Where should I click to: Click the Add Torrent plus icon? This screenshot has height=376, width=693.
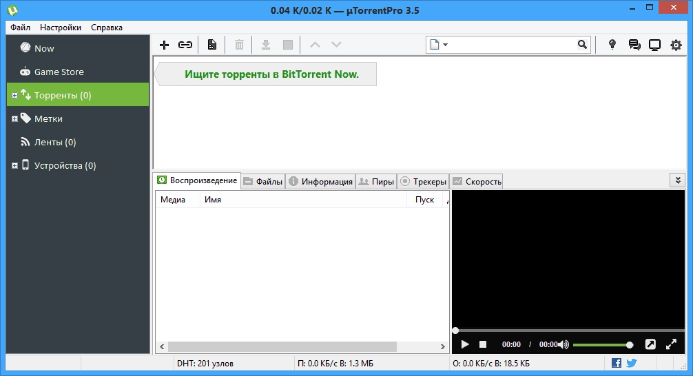[165, 45]
